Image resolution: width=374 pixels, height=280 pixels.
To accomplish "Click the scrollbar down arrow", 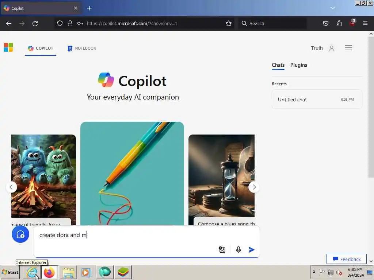I will (371, 261).
